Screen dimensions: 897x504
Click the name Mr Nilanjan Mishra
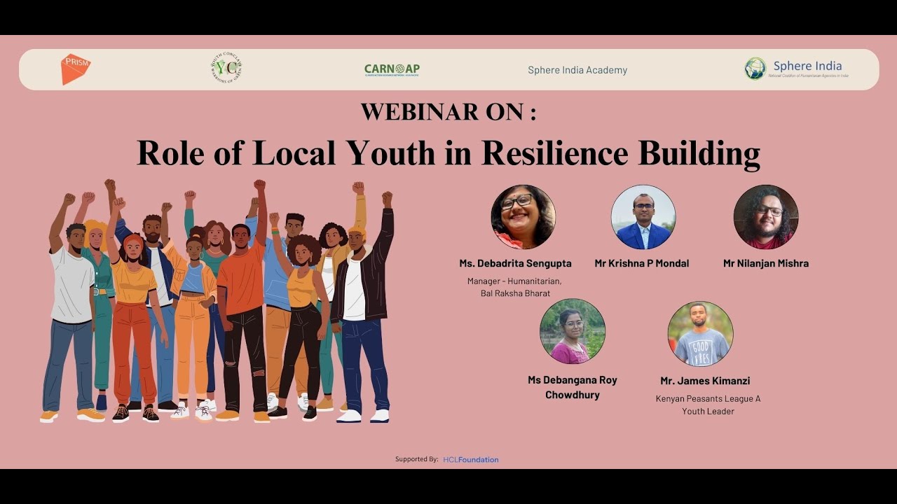[766, 264]
